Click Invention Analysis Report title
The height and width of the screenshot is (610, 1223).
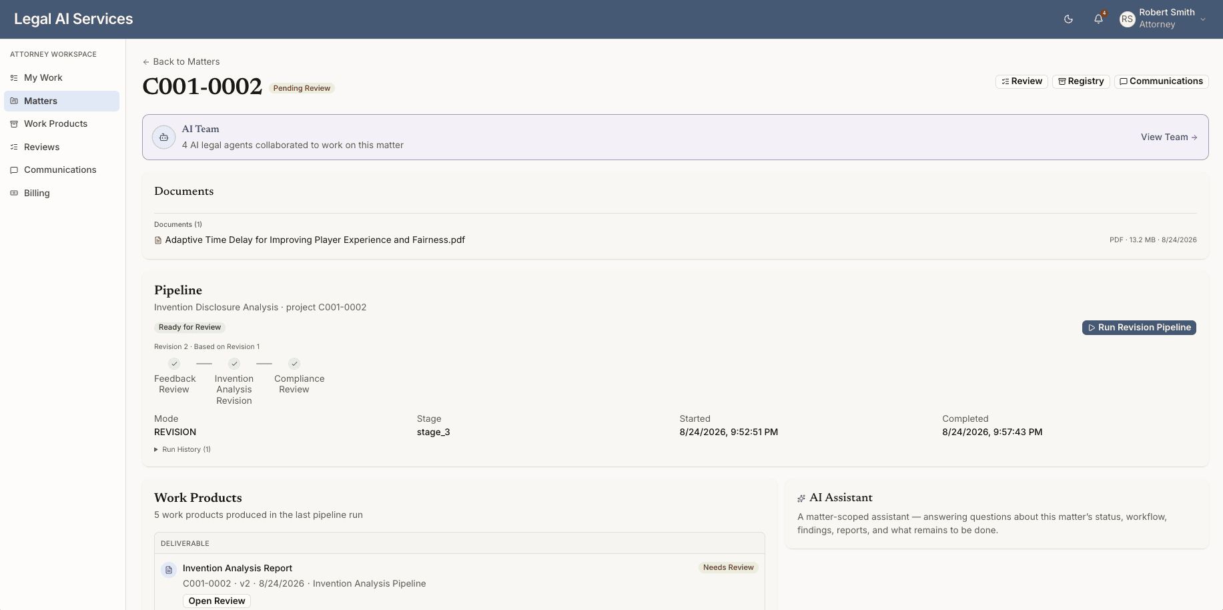click(238, 569)
